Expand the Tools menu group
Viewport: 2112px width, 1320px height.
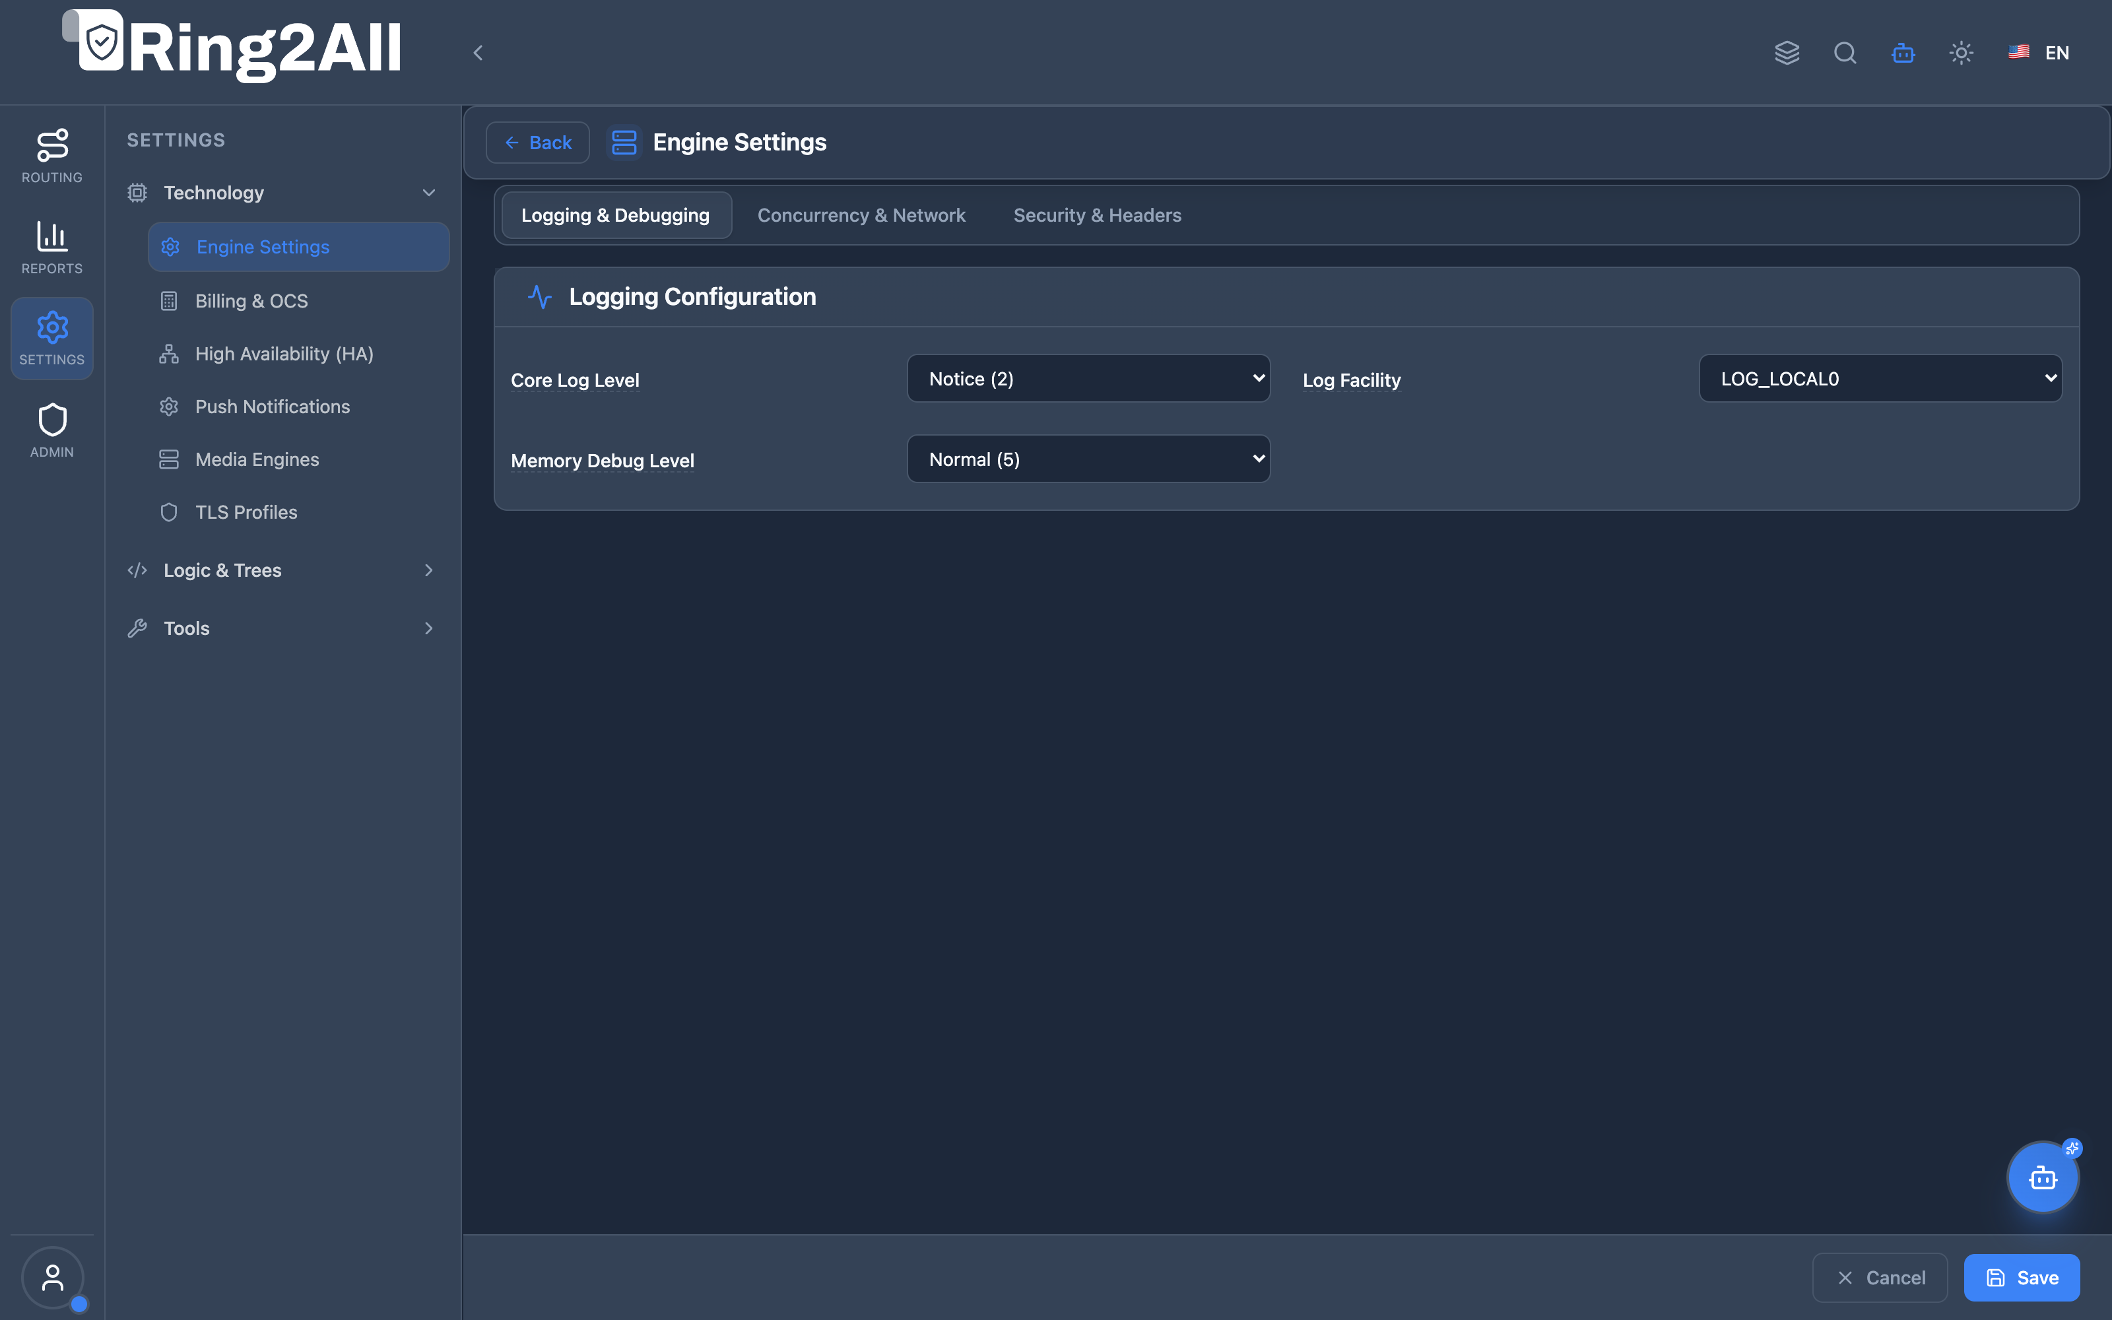coord(282,628)
